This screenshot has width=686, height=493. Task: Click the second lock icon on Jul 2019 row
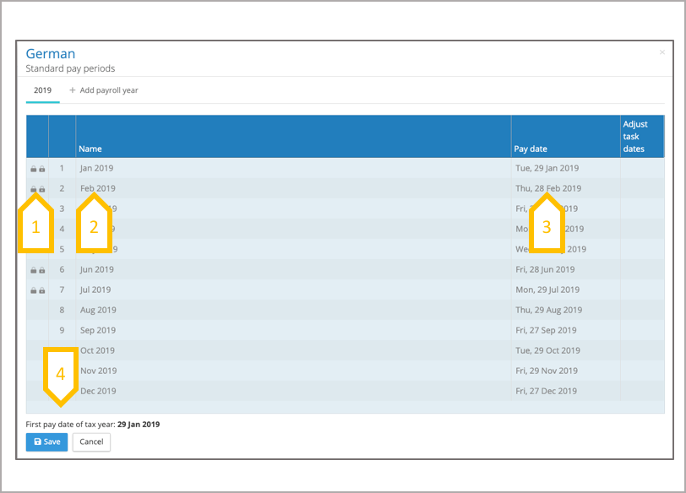pos(42,290)
